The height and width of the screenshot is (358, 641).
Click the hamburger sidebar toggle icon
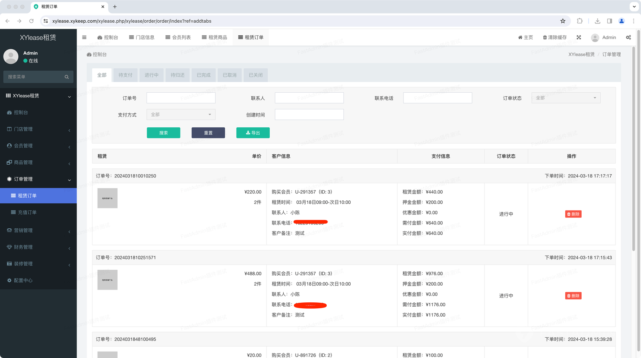pyautogui.click(x=84, y=37)
